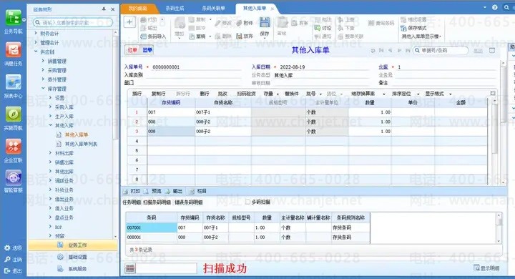The image size is (515, 279).
Task: Click the 单据号/条码 search field
Action: [441, 50]
